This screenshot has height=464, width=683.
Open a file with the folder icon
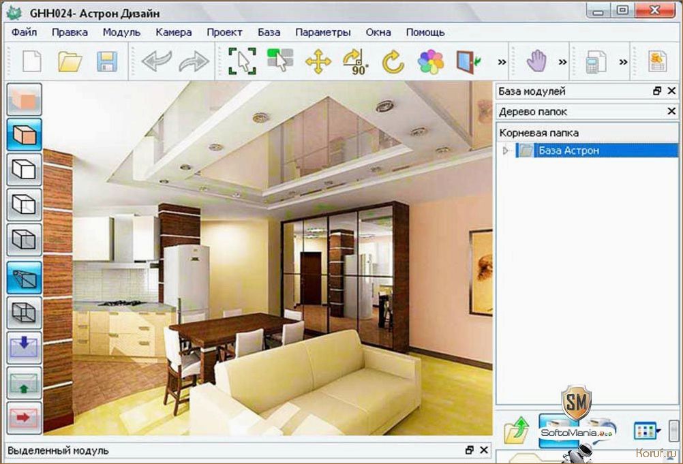(70, 62)
